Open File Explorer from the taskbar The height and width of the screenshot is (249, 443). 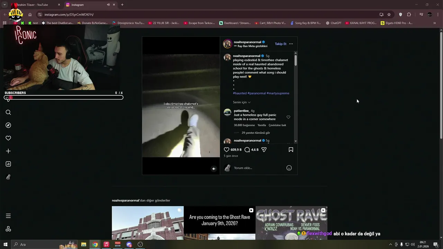(x=84, y=245)
